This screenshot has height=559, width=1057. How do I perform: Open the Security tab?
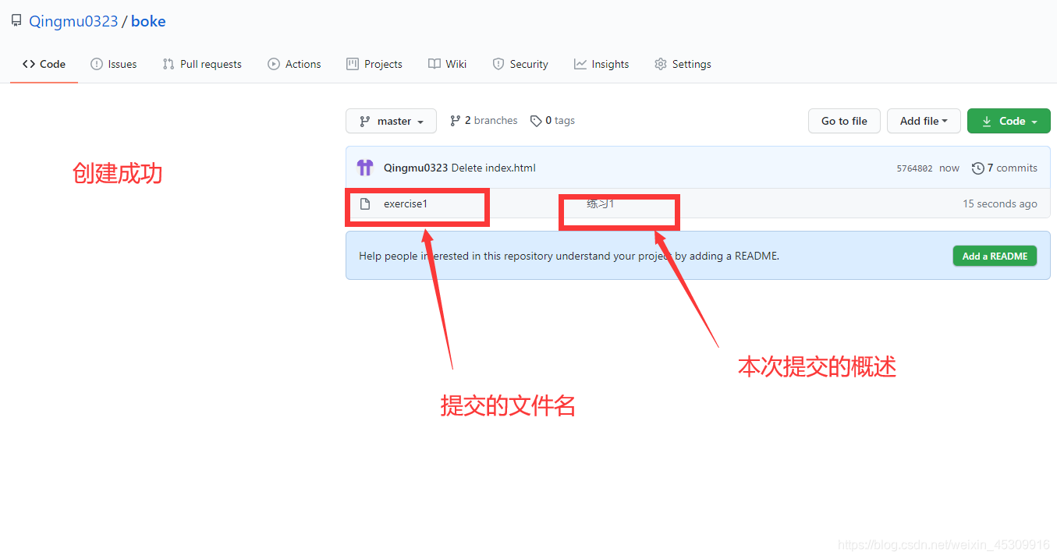(x=520, y=64)
